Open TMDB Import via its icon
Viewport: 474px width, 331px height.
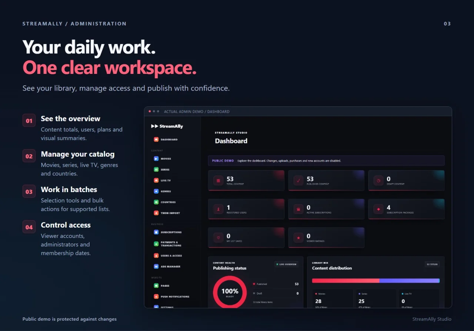156,213
